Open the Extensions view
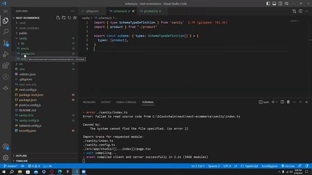 [x=5, y=65]
